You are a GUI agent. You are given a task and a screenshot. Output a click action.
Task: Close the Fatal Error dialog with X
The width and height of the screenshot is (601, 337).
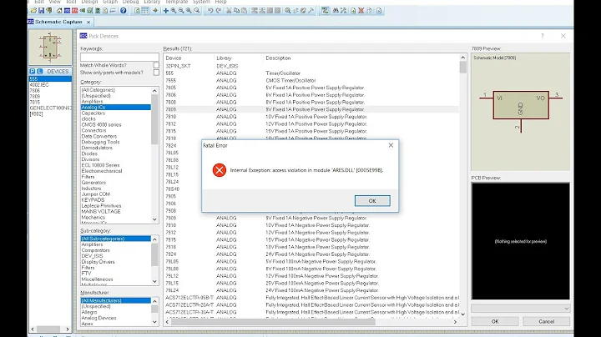click(391, 145)
